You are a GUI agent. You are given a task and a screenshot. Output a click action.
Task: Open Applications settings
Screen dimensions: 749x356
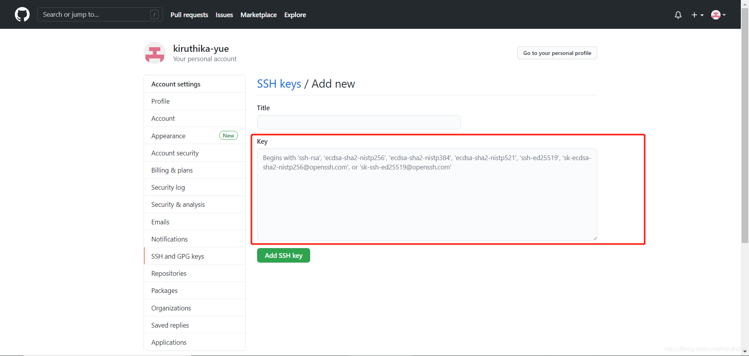click(195, 342)
